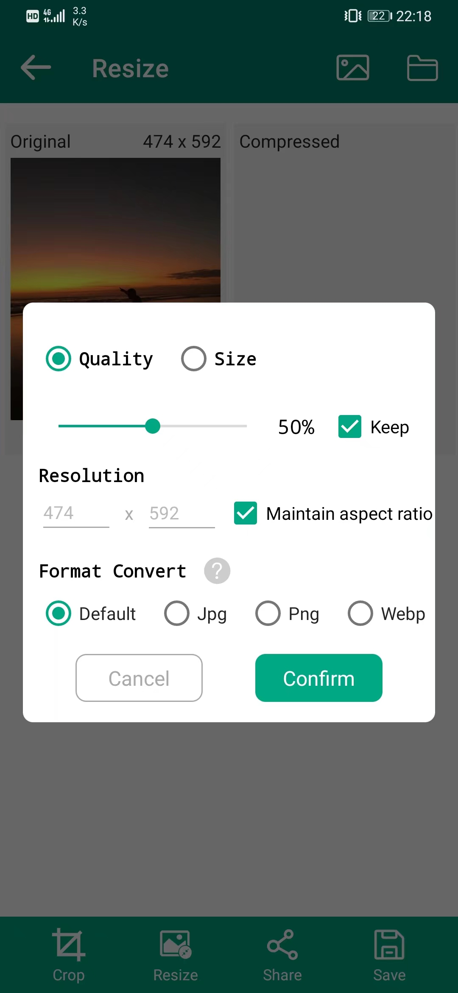458x993 pixels.
Task: Choose Jpg output format
Action: click(177, 613)
